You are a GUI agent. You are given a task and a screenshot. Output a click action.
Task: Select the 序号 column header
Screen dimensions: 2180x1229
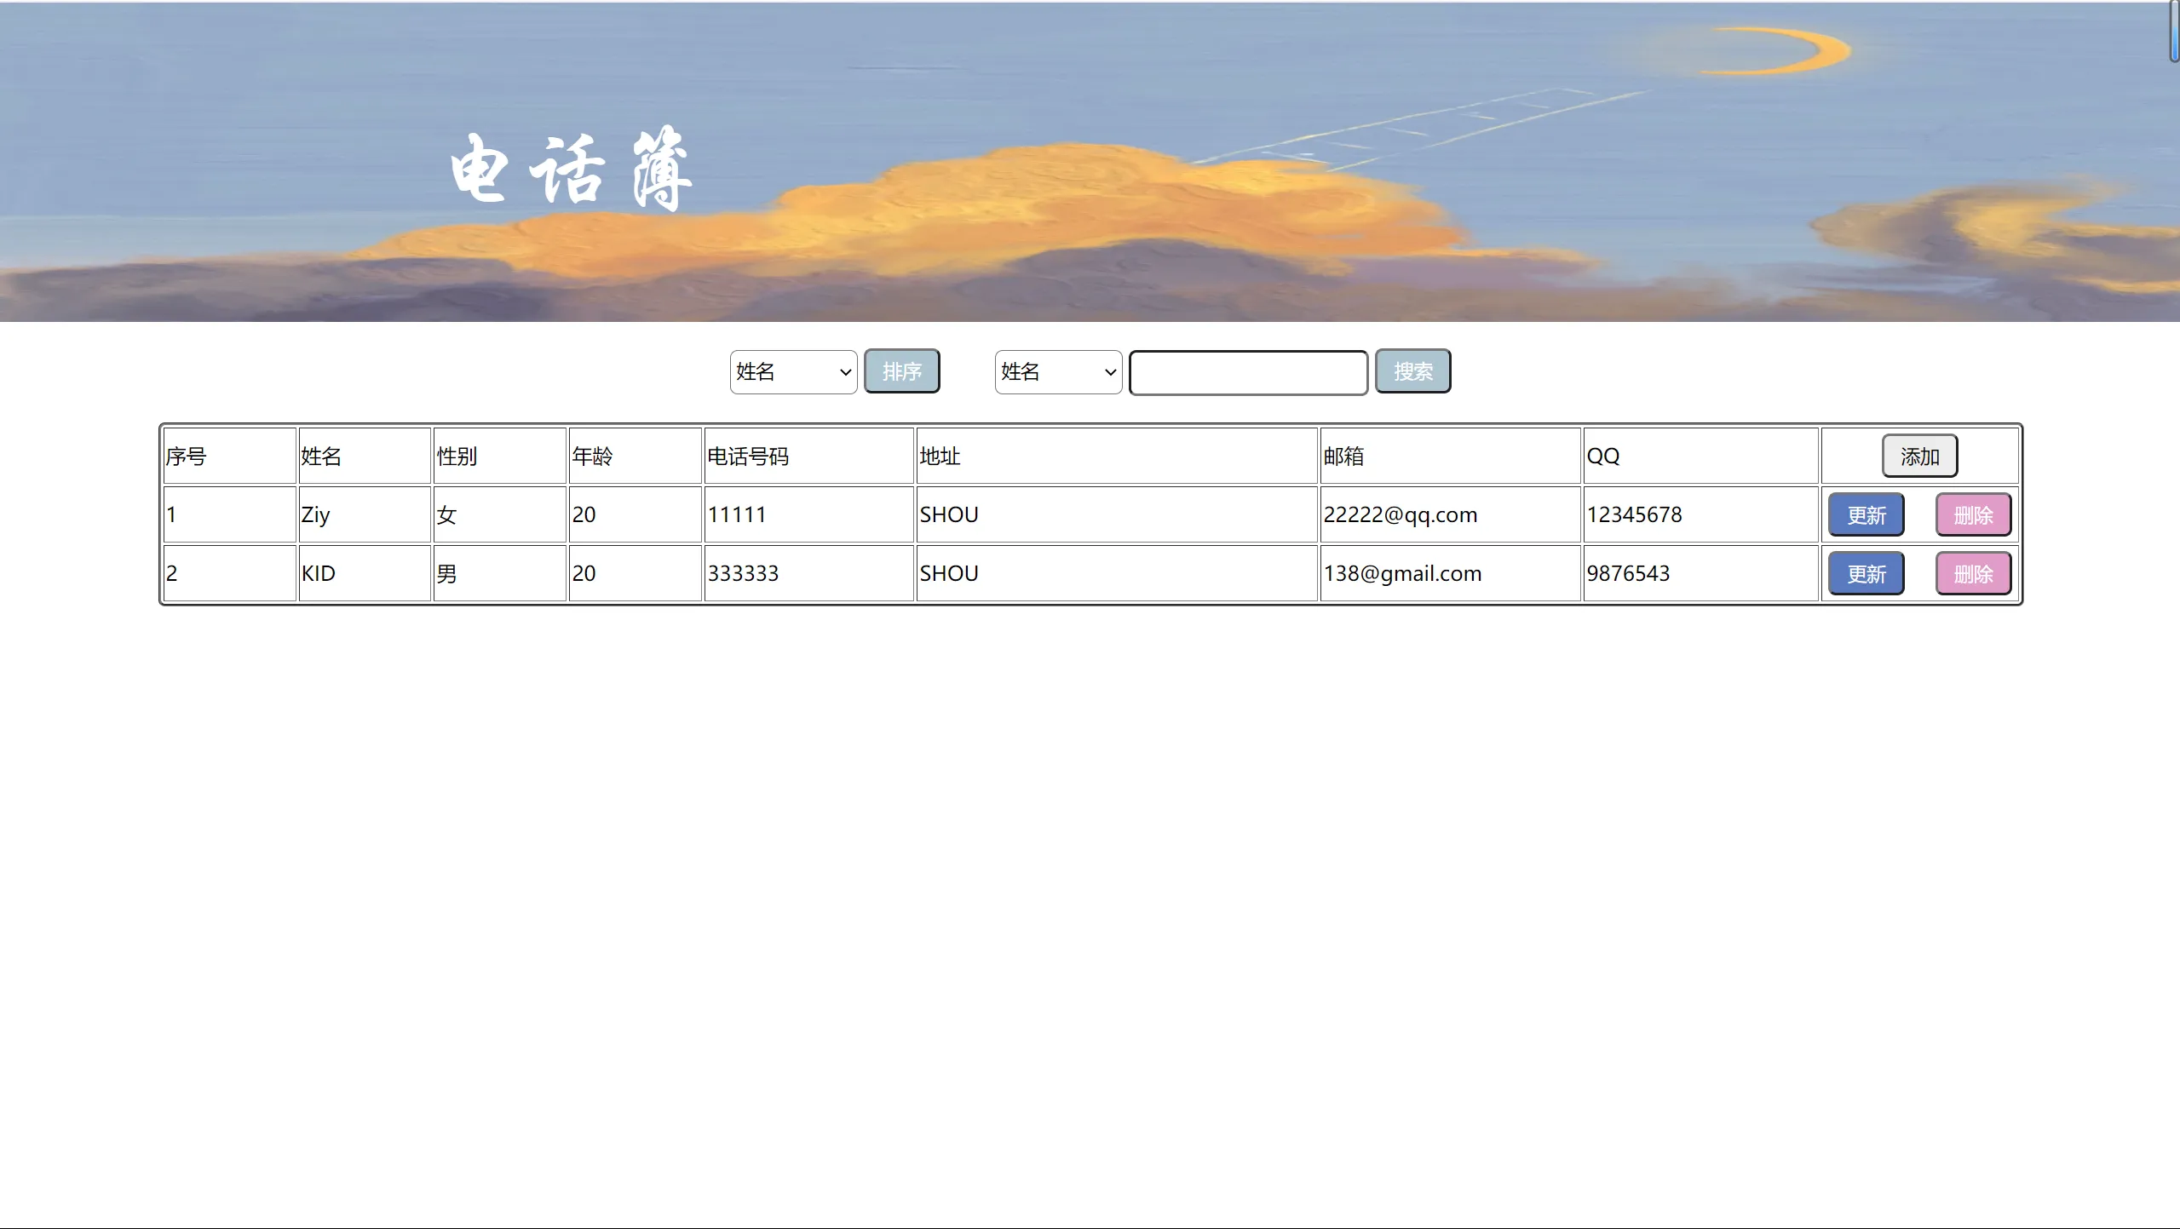tap(230, 456)
